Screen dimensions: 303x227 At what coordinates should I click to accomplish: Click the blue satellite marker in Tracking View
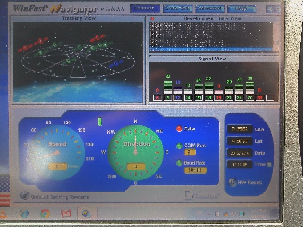click(x=116, y=63)
